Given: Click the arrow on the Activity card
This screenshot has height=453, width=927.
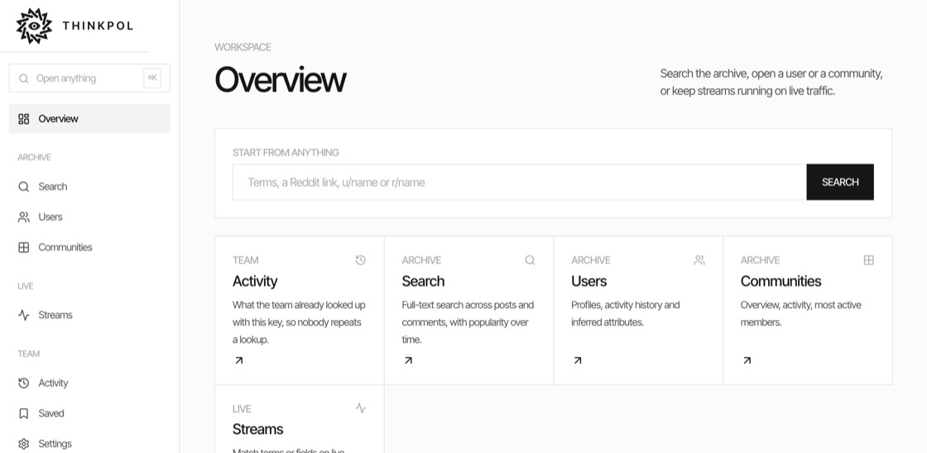Looking at the screenshot, I should point(239,360).
